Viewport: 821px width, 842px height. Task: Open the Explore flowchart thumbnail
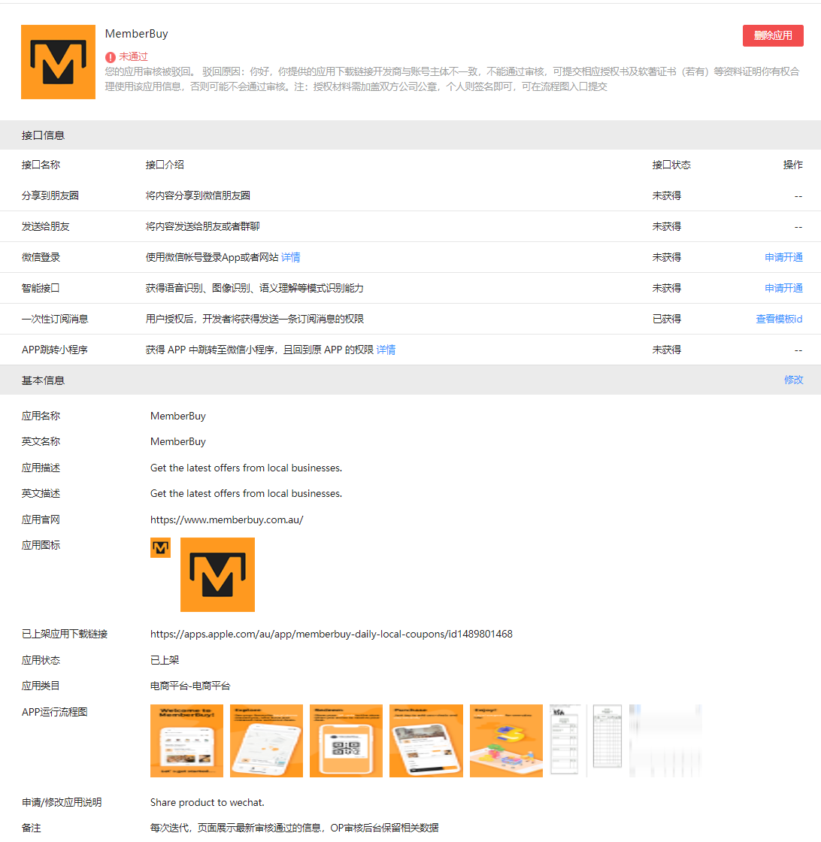(x=266, y=741)
